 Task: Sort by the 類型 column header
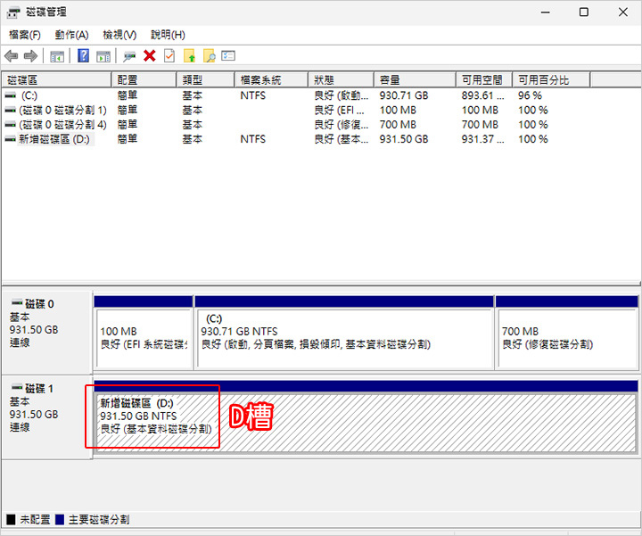coord(206,80)
